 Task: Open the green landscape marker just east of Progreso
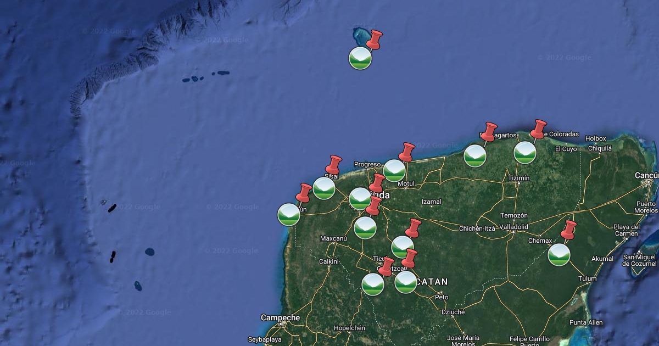coord(394,171)
